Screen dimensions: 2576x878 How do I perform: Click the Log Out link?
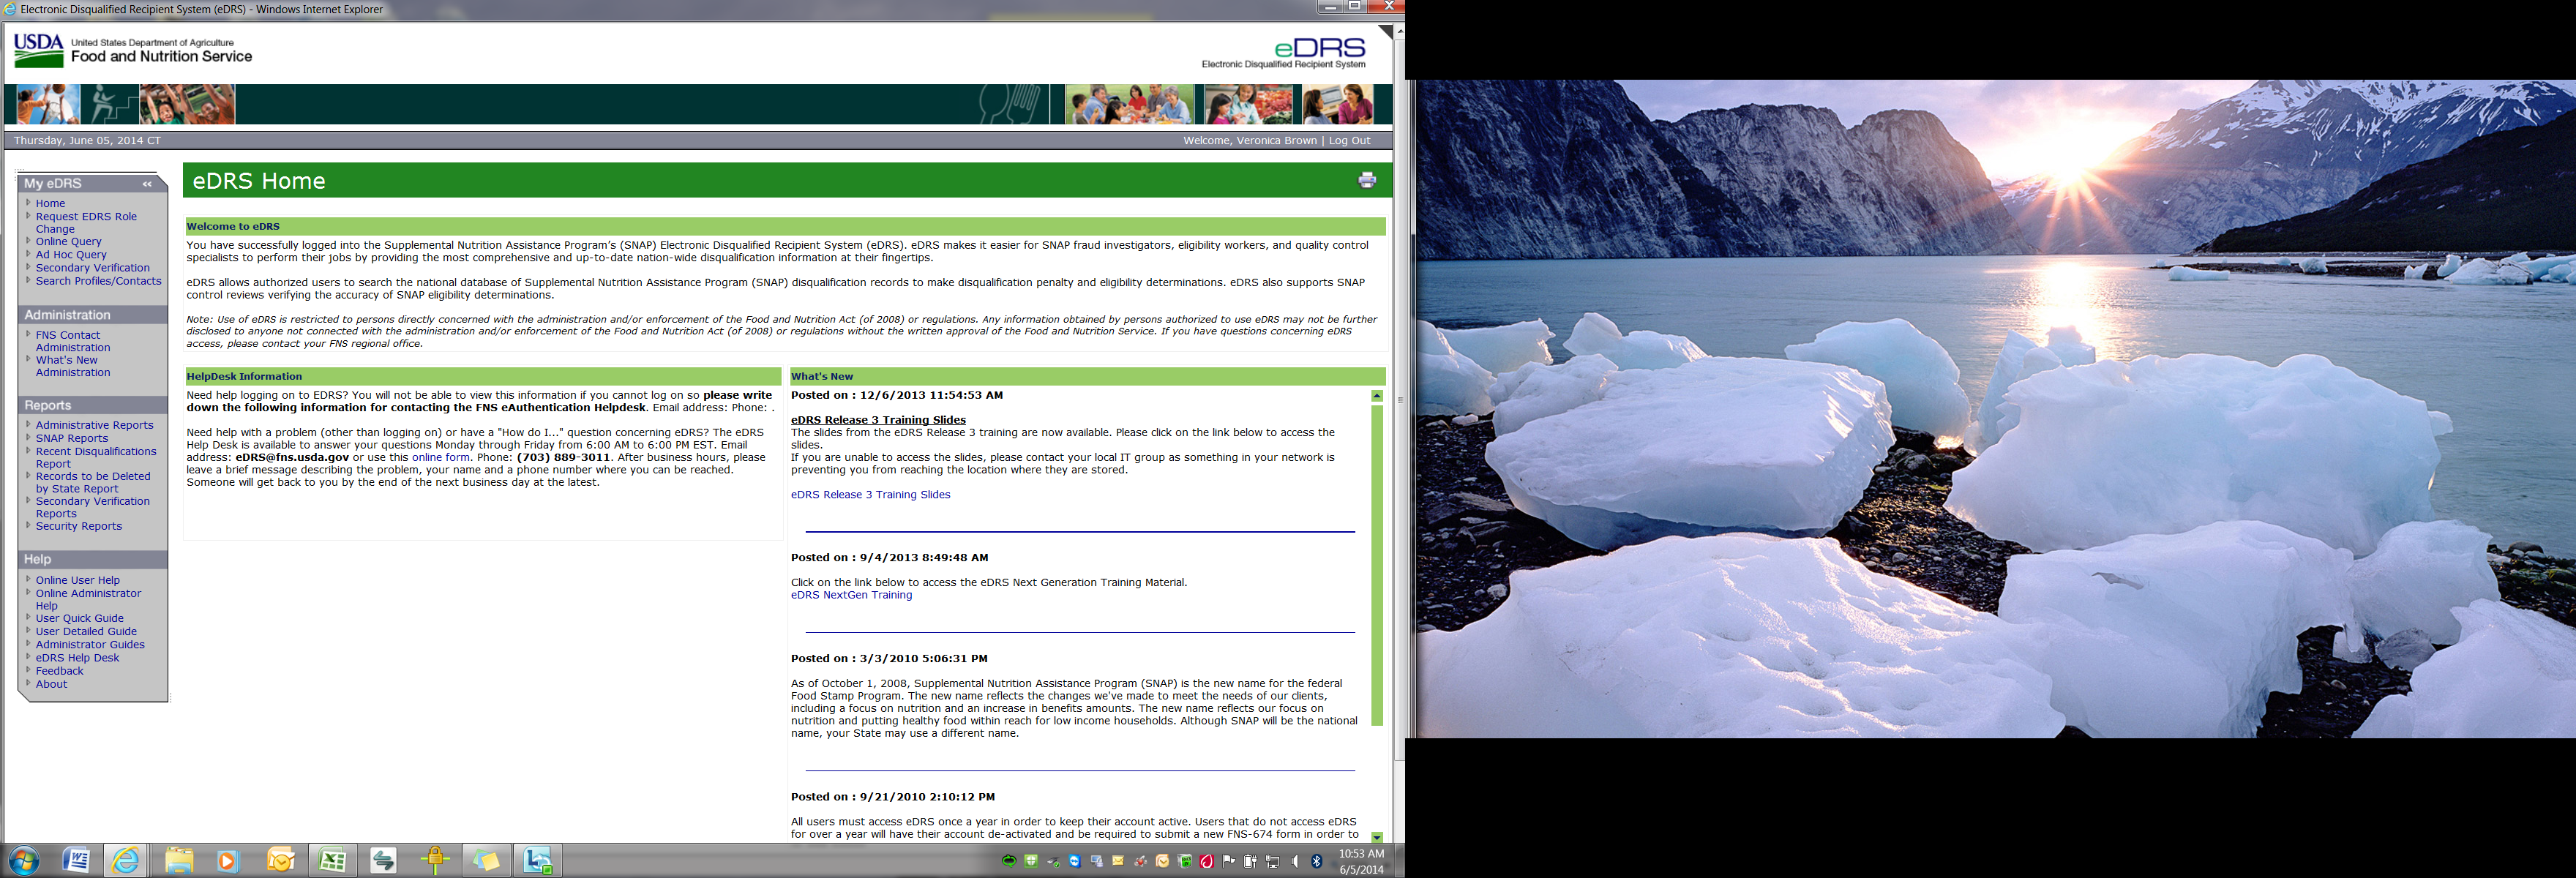(1349, 140)
